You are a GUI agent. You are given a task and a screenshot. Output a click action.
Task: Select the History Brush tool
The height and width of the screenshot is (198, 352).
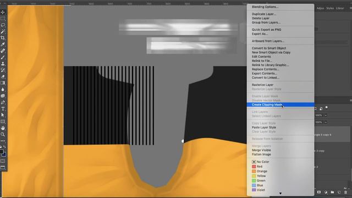3,70
